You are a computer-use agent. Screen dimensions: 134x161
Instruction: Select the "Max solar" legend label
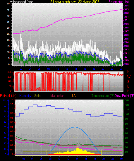click(x=57, y=96)
